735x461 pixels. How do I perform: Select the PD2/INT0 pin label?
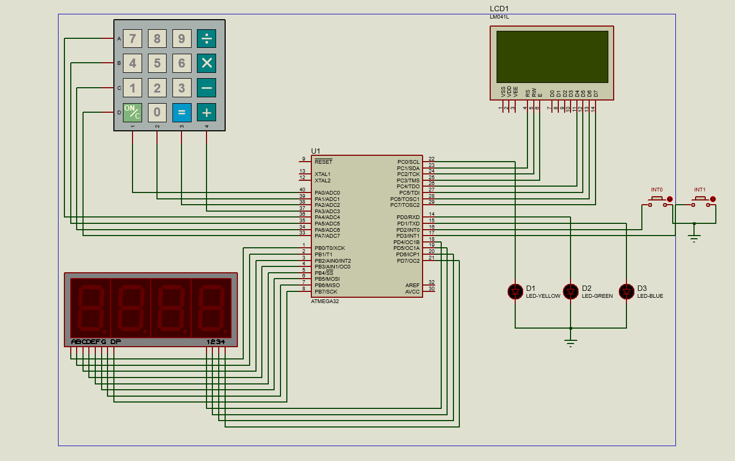(x=408, y=230)
